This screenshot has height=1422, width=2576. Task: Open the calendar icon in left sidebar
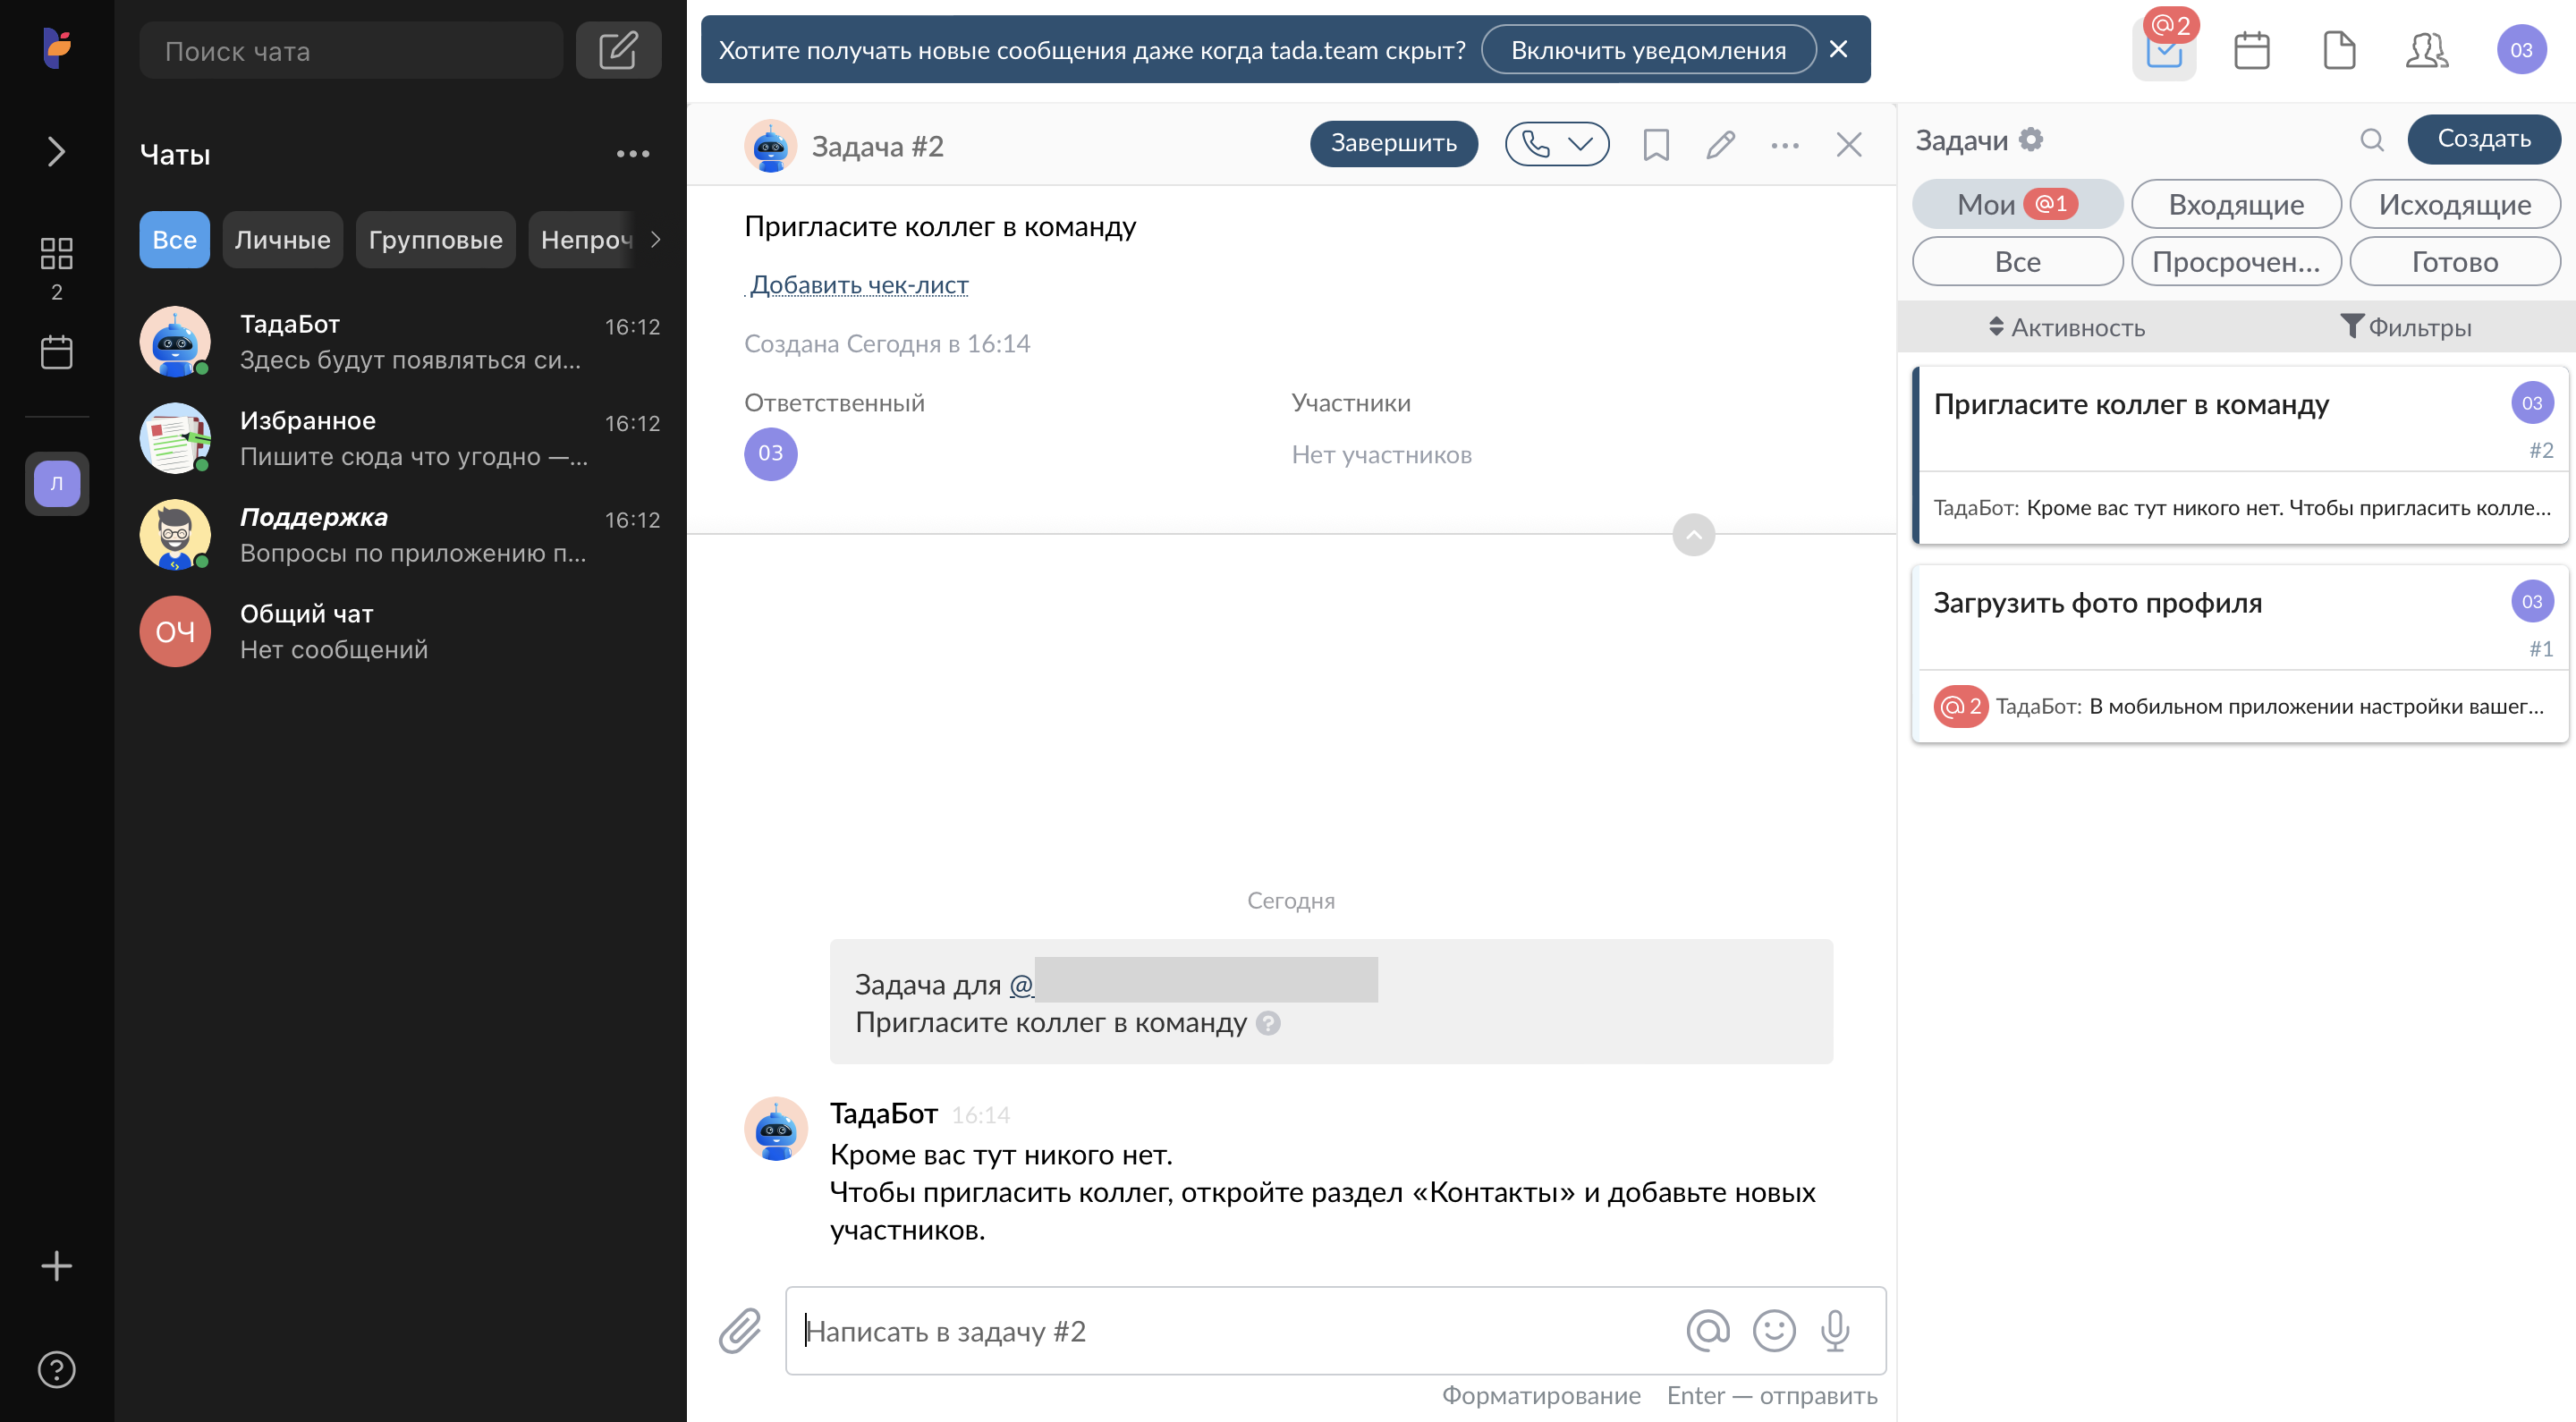pos(56,352)
